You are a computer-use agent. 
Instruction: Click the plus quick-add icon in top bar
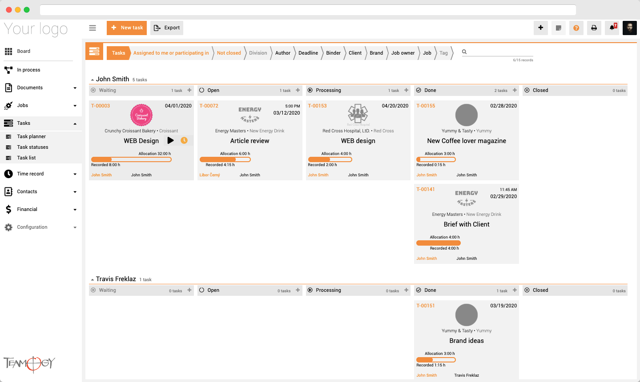(541, 28)
